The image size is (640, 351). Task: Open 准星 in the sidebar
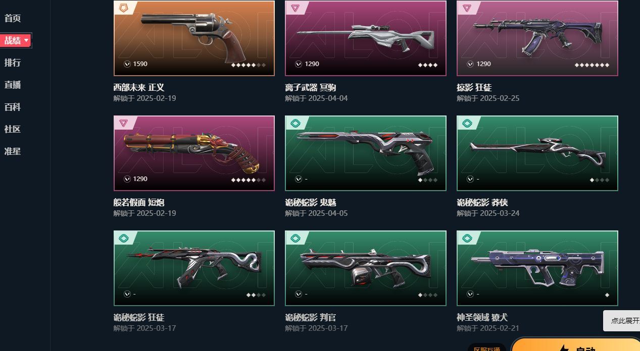pyautogui.click(x=13, y=151)
